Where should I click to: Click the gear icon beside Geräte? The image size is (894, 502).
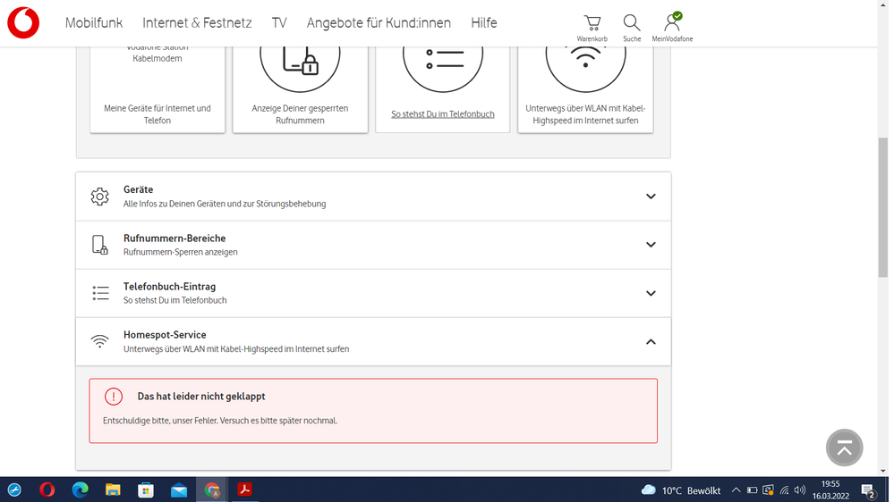[x=99, y=197]
